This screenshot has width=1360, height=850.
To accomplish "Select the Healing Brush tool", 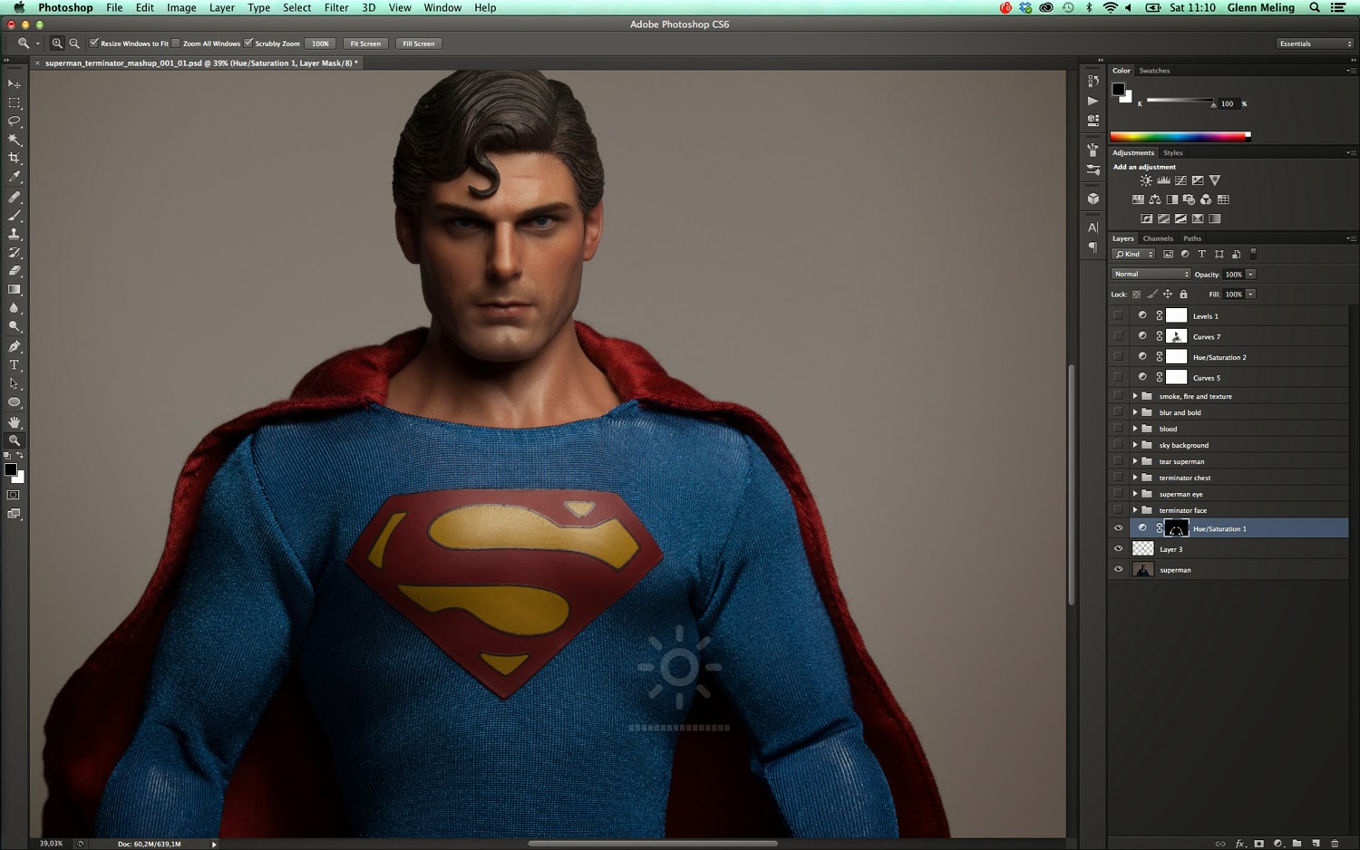I will point(15,197).
